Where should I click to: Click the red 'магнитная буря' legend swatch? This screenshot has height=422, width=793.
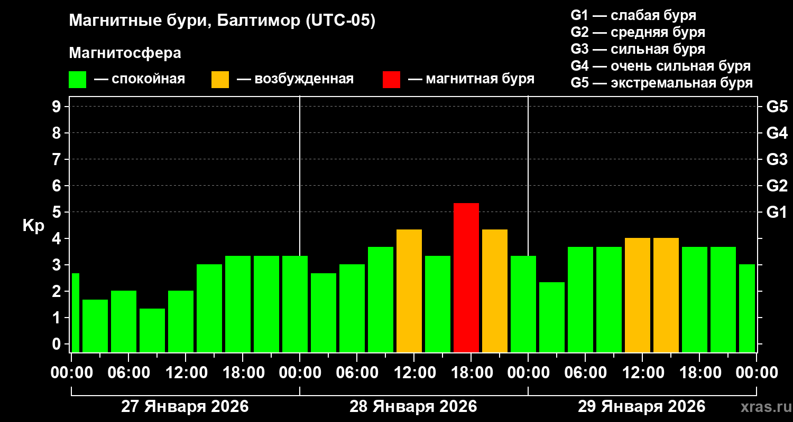click(391, 80)
